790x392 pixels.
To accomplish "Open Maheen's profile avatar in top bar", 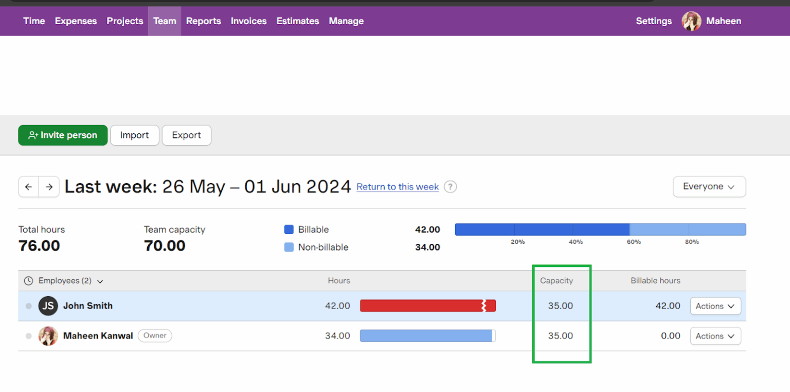I will pos(691,21).
